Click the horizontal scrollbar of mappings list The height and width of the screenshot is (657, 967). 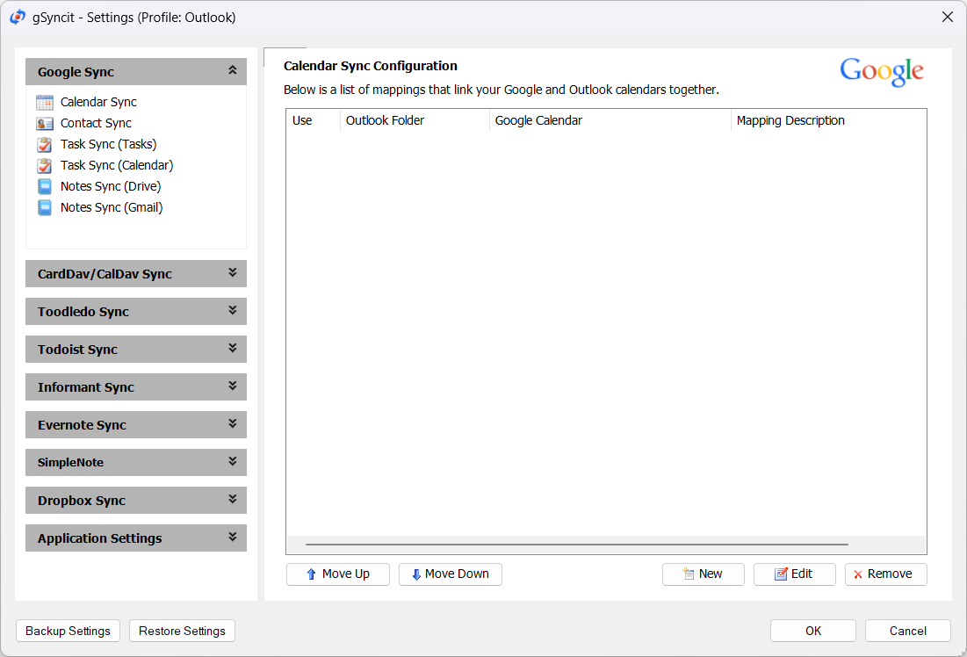pyautogui.click(x=577, y=545)
